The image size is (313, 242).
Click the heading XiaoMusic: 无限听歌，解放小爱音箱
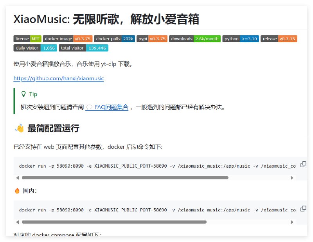pyautogui.click(x=106, y=19)
